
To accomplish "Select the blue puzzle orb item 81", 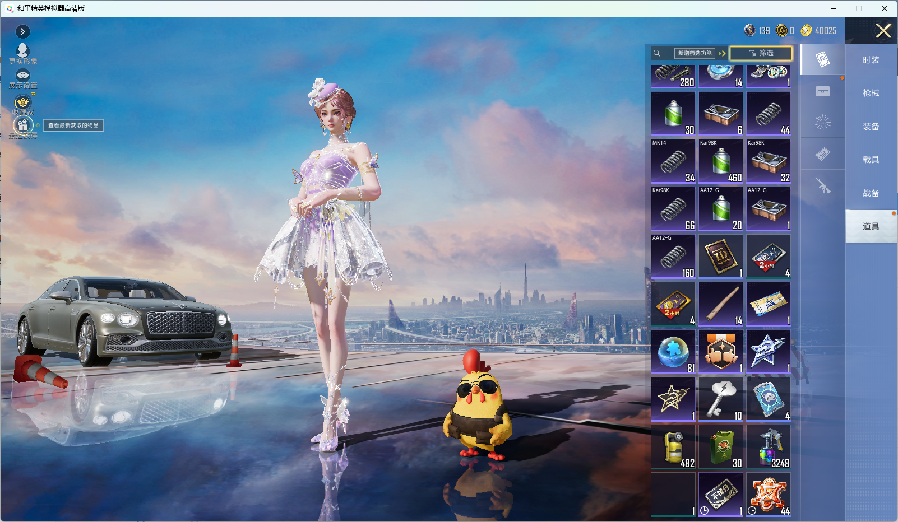I will pyautogui.click(x=673, y=352).
